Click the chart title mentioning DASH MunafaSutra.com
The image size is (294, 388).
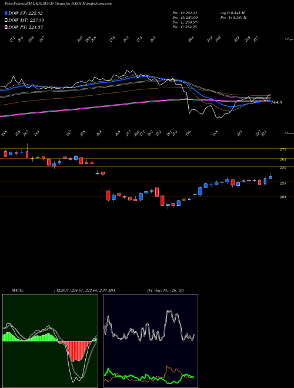click(58, 4)
